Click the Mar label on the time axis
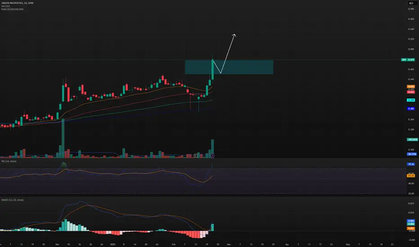This screenshot has height=247, width=419. click(229, 244)
